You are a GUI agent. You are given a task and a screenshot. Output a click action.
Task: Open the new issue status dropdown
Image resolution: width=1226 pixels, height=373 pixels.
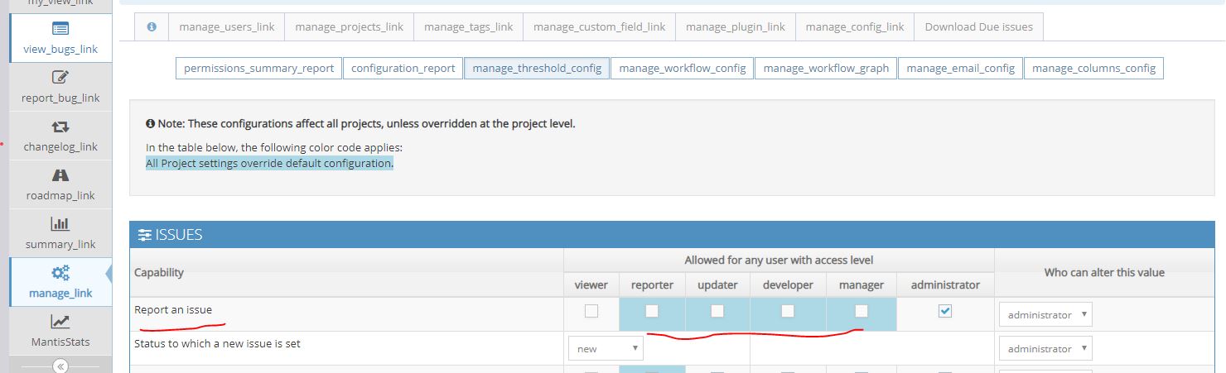point(606,349)
